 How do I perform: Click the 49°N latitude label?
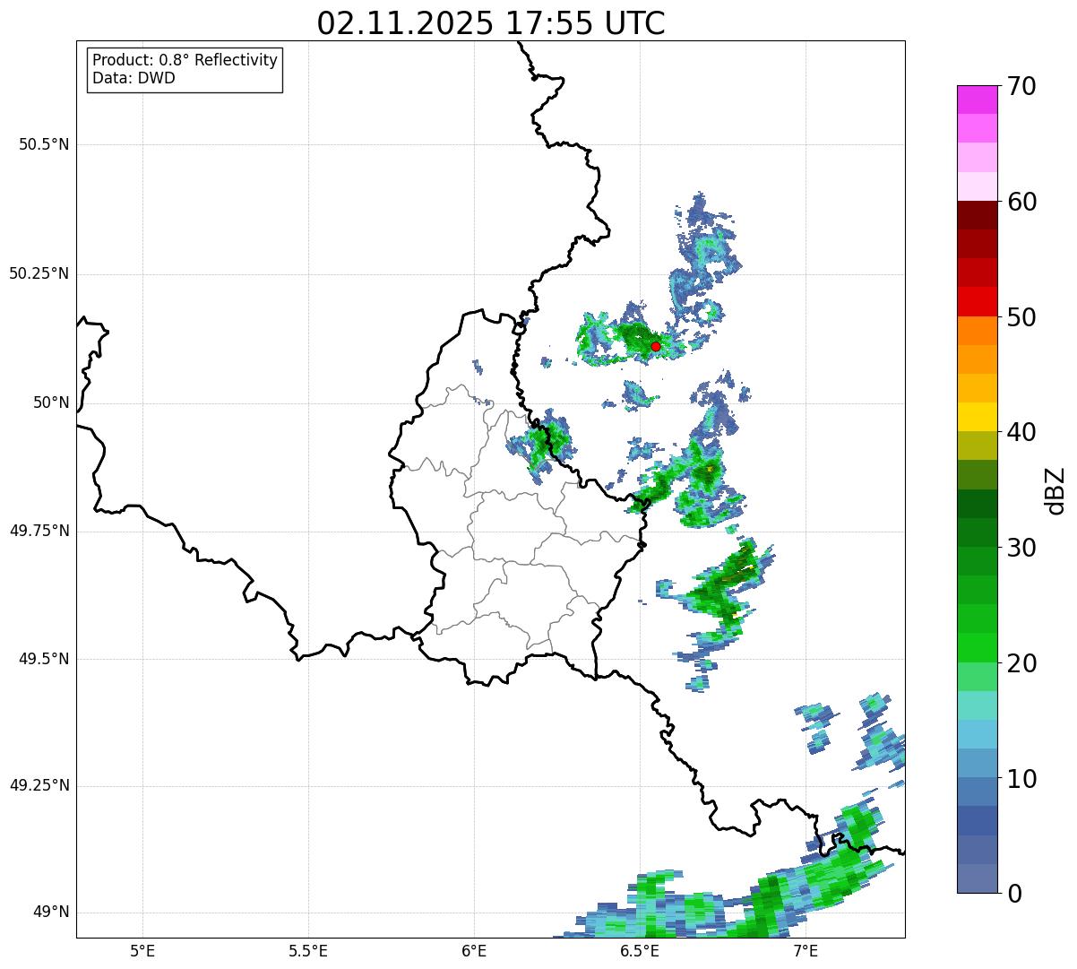[51, 912]
